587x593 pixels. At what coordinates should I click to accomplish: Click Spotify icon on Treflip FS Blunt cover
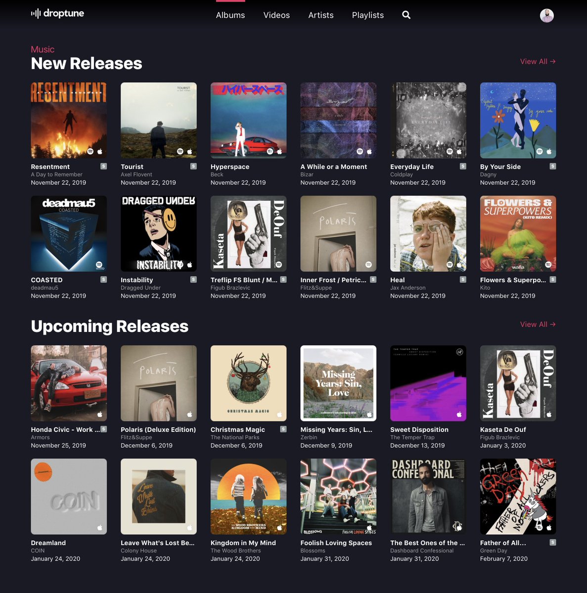tap(279, 265)
